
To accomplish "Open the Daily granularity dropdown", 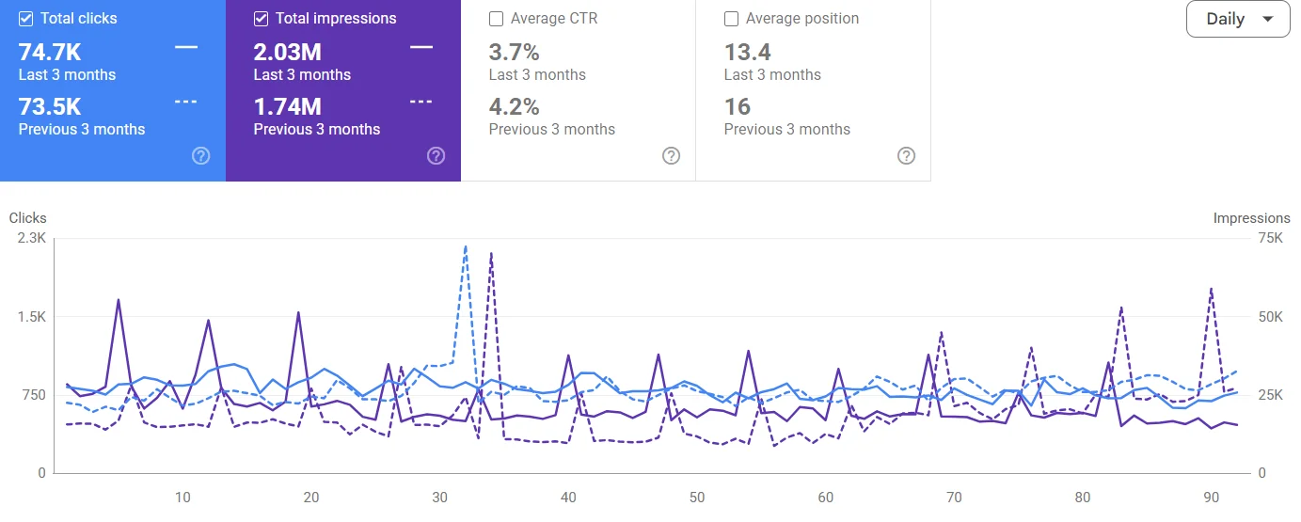I will [x=1238, y=19].
